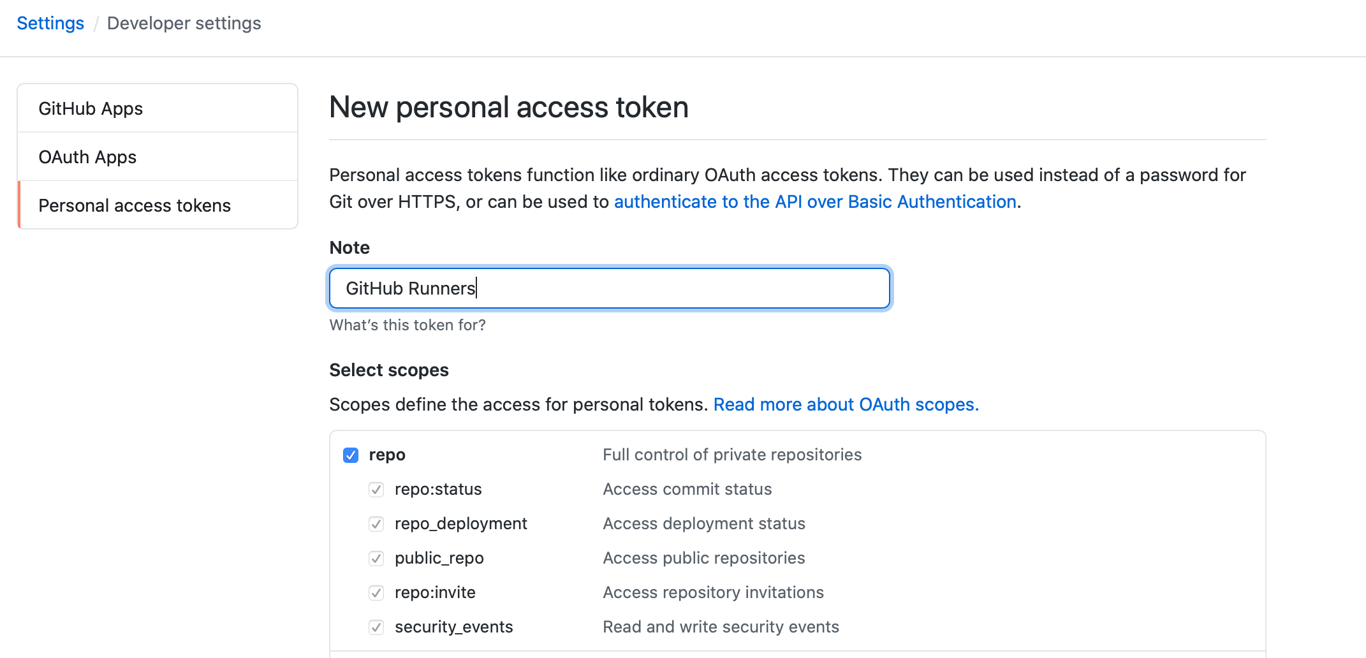Click the security_events checkbox
The image size is (1366, 658).
(376, 627)
